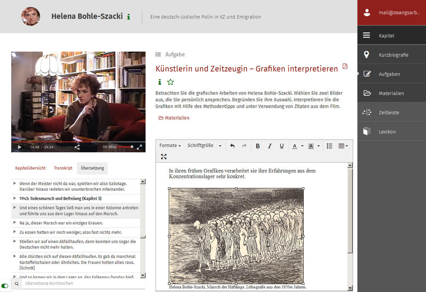Open the user account icon

click(x=367, y=12)
